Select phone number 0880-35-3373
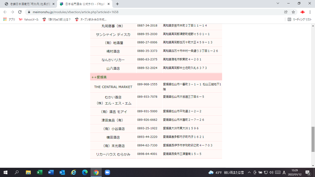The image size is (315, 177). pyautogui.click(x=147, y=51)
